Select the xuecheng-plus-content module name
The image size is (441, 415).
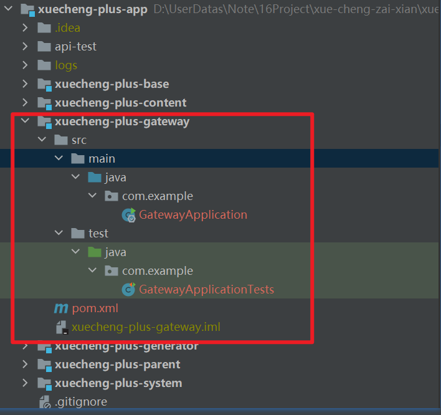[x=121, y=103]
